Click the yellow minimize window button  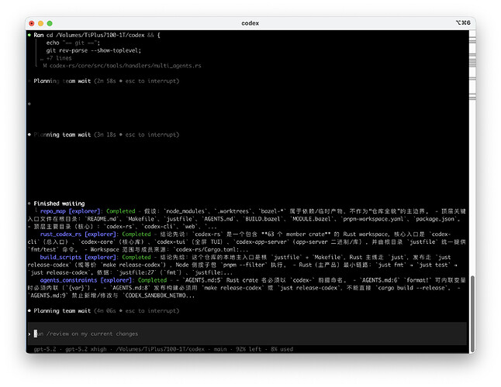coord(40,23)
